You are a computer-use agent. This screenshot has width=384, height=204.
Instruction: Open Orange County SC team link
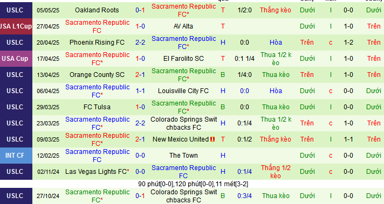pos(97,75)
